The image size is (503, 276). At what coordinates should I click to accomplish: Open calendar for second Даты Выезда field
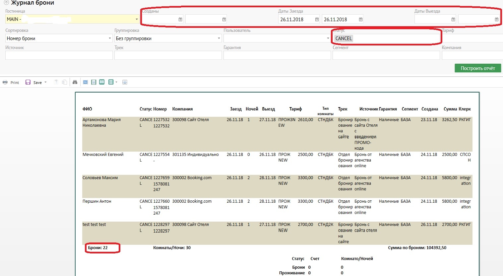click(x=496, y=20)
